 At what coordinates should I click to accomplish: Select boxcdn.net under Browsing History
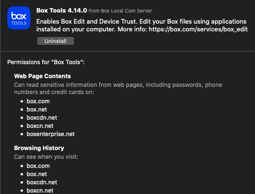(x=42, y=182)
